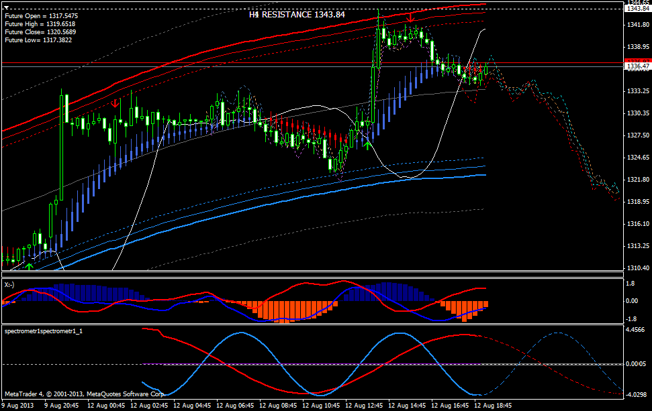Click the '12 Aug 18:45' time axis label
This screenshot has height=411, width=652.
pyautogui.click(x=493, y=405)
